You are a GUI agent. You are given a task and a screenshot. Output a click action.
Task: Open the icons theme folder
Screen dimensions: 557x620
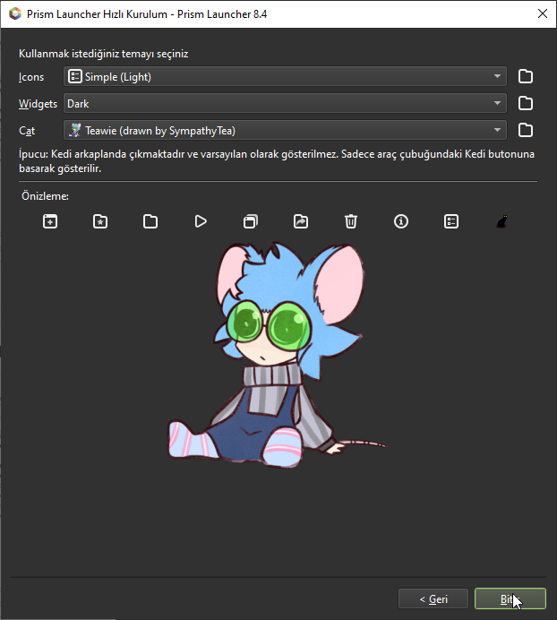click(526, 77)
